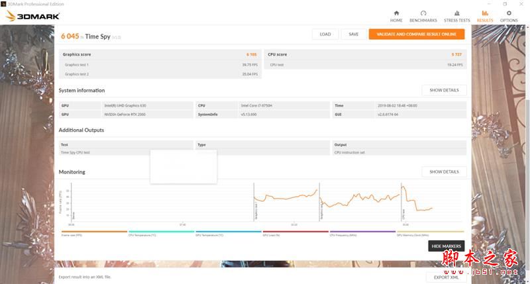Click the CPU score header label
Image resolution: width=530 pixels, height=284 pixels.
[x=277, y=54]
